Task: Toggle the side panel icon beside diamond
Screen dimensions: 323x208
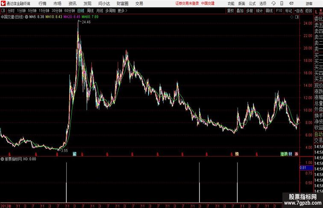Action: pos(297,17)
